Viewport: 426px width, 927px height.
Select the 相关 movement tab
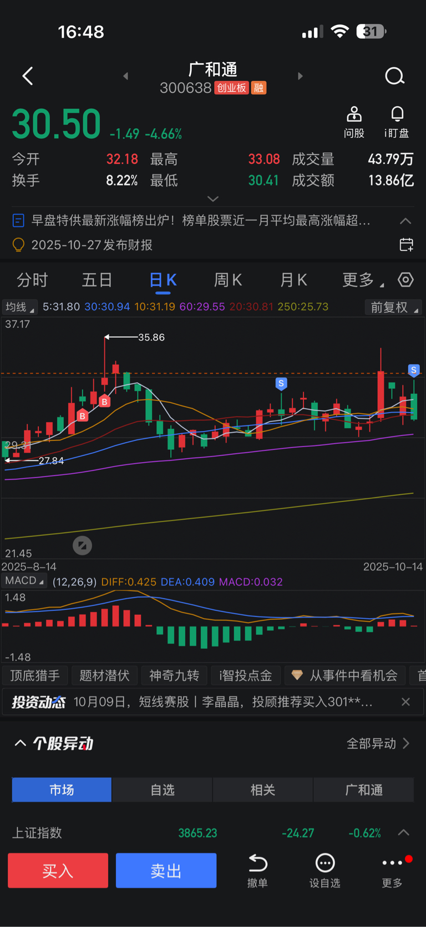(263, 790)
